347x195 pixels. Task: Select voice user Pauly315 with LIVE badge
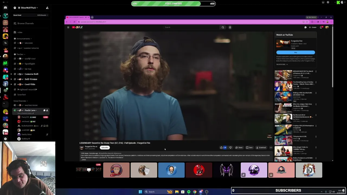coord(33,117)
